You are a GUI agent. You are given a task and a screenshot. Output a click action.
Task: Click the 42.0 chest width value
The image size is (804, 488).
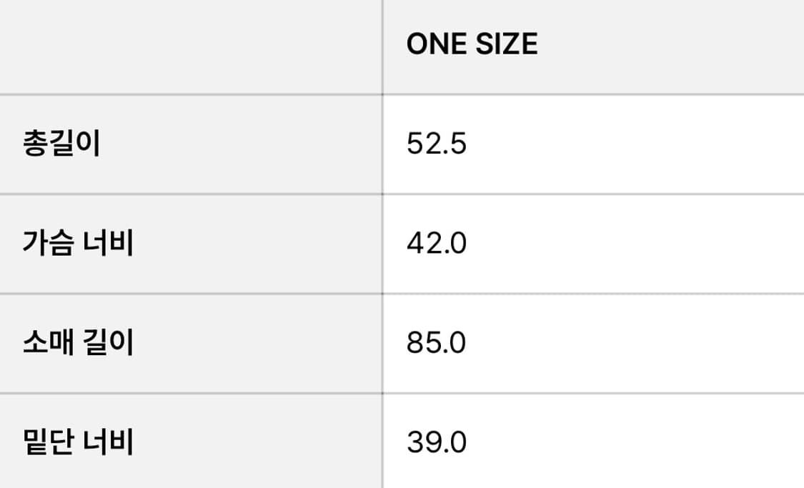[x=436, y=244]
